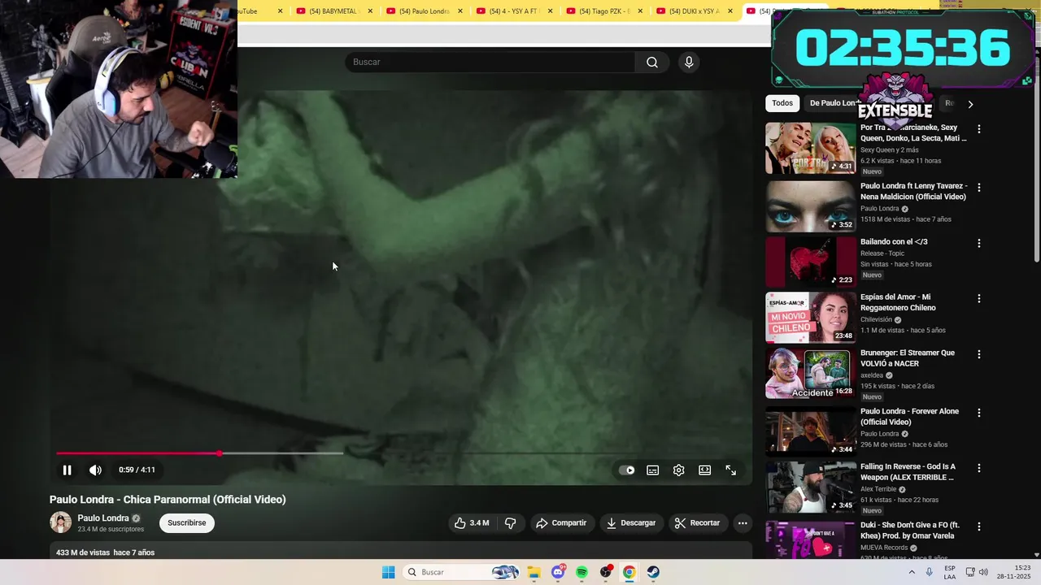Click the Descargar download button
This screenshot has height=585, width=1041.
[x=630, y=523]
